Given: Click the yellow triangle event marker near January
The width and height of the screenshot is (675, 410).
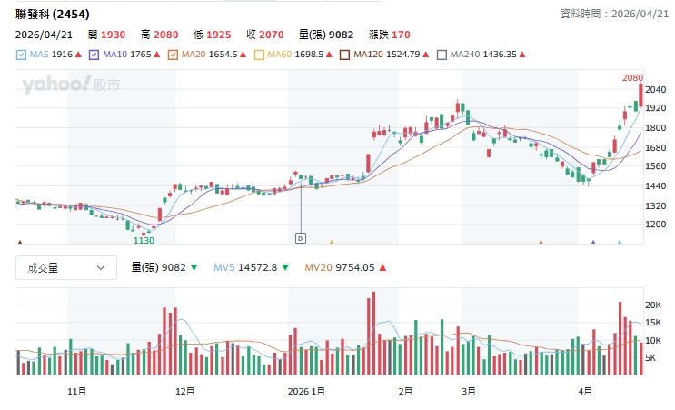Looking at the screenshot, I should coord(332,243).
